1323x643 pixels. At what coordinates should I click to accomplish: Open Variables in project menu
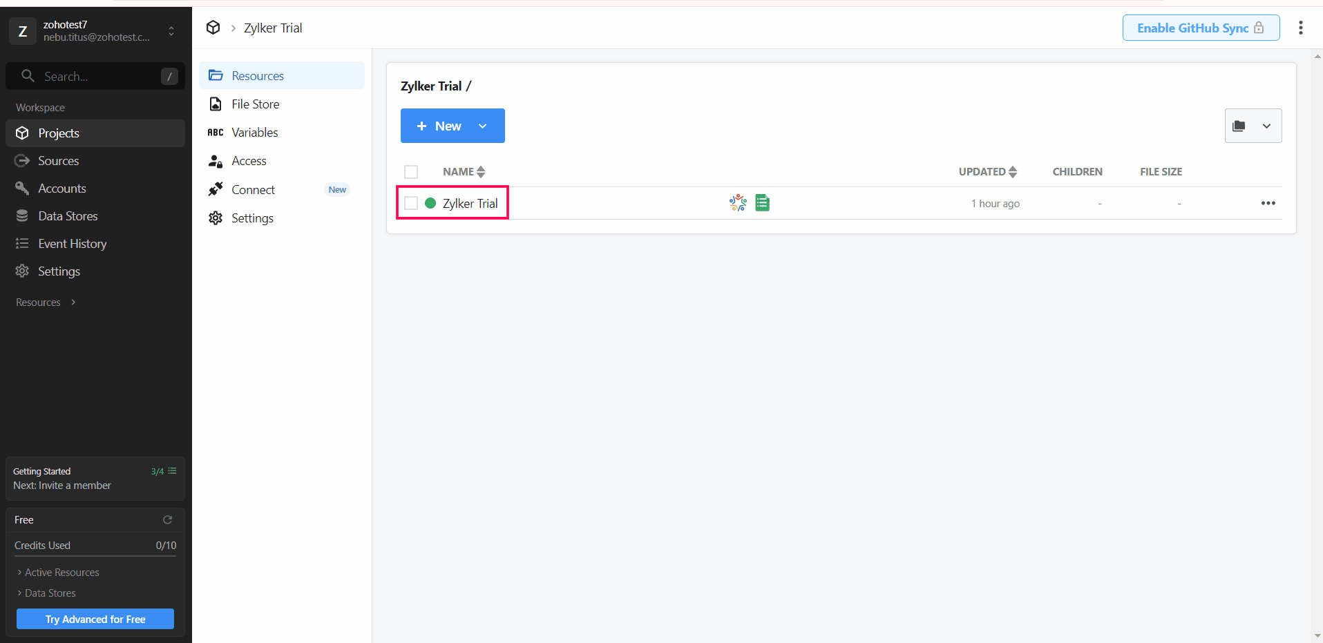(x=282, y=133)
